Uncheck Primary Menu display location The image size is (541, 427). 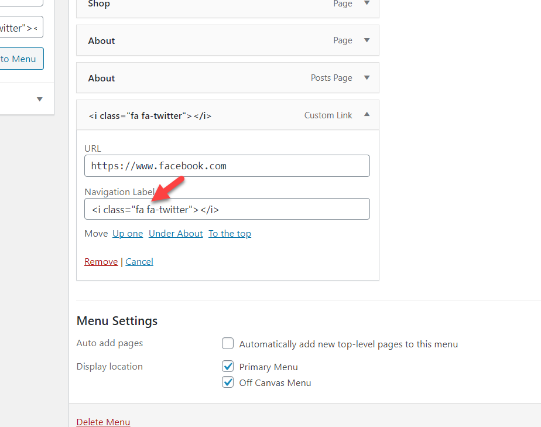coord(228,367)
